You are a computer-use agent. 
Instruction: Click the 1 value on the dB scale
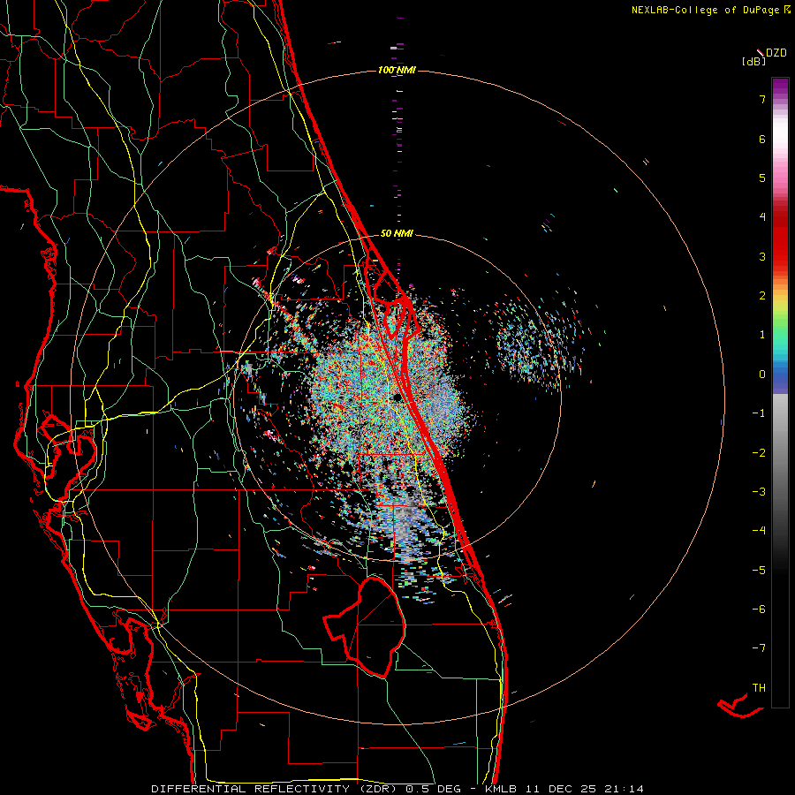click(x=762, y=335)
